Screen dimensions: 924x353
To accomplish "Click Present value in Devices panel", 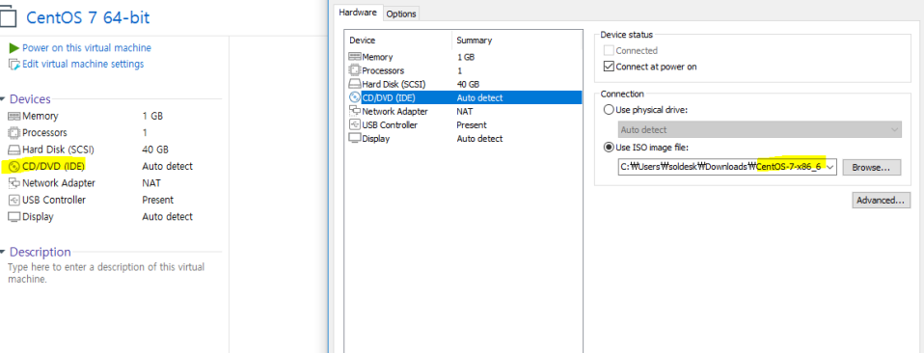I will click(x=158, y=200).
